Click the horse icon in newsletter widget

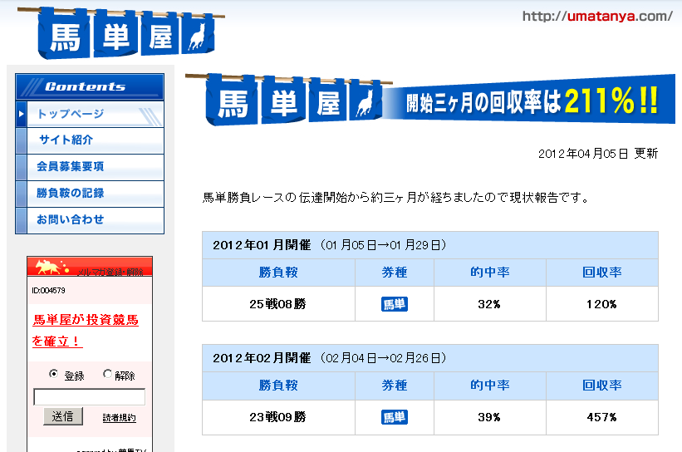(x=49, y=267)
